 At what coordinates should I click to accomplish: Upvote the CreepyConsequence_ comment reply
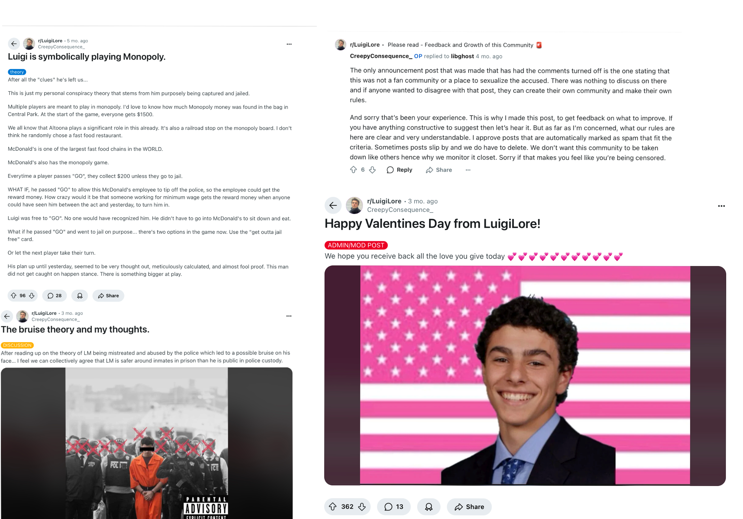(x=353, y=170)
